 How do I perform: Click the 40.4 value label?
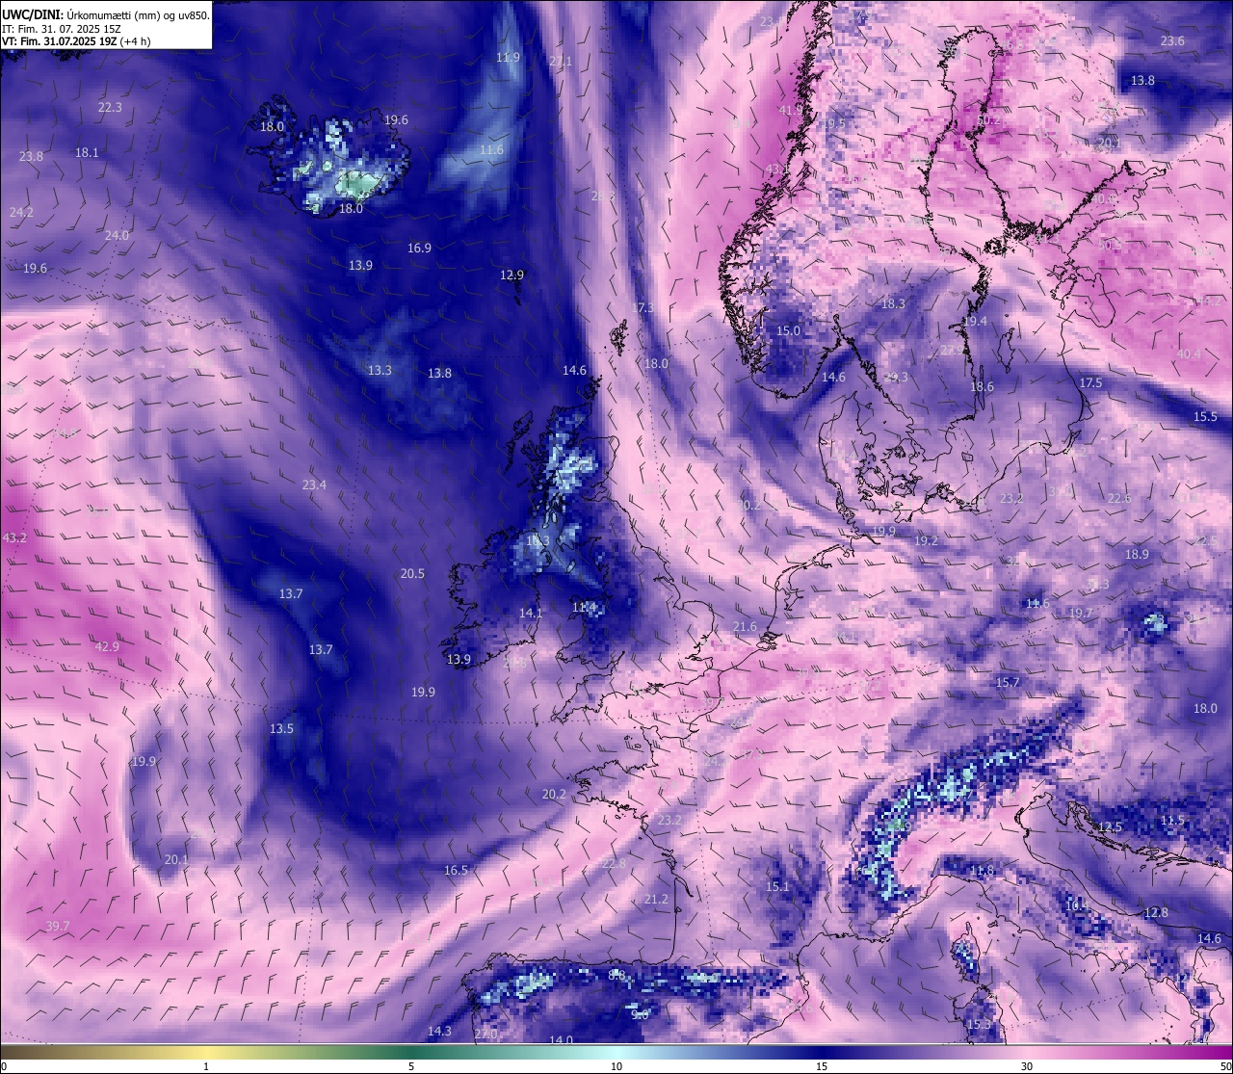(1189, 354)
